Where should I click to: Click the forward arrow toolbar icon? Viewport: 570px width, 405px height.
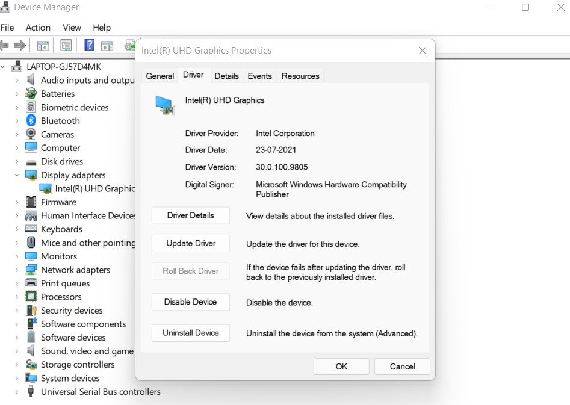pyautogui.click(x=20, y=45)
